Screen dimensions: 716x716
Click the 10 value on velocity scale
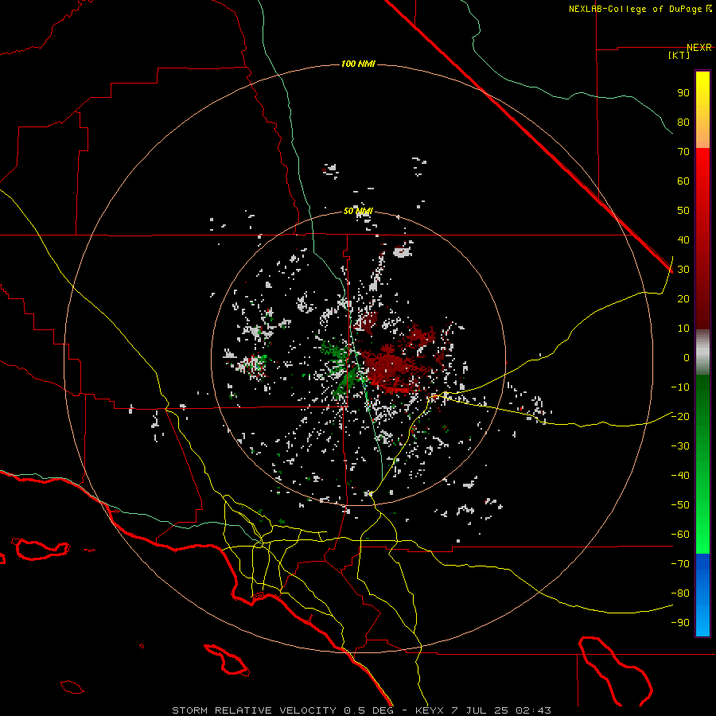(683, 329)
